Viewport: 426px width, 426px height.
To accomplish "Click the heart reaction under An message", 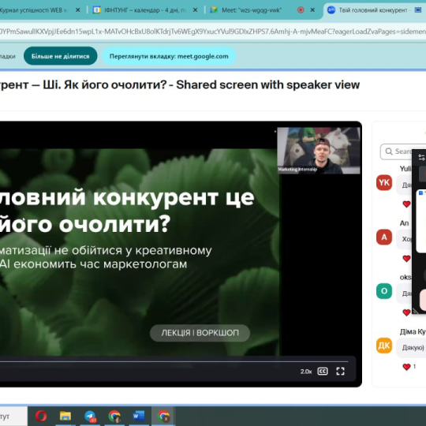I will coord(406,259).
